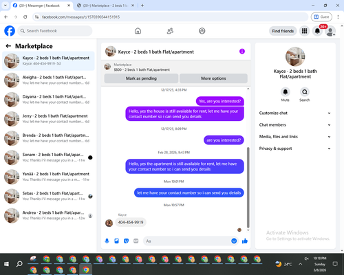The image size is (344, 275).
Task: Open the Menu grid icon
Action: click(304, 31)
